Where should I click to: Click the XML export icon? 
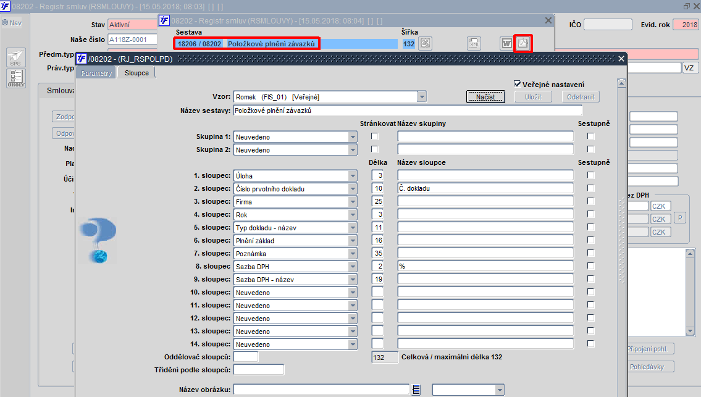(474, 43)
